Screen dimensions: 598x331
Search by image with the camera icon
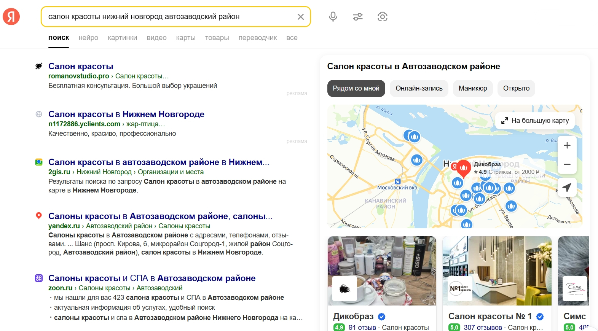coord(383,17)
